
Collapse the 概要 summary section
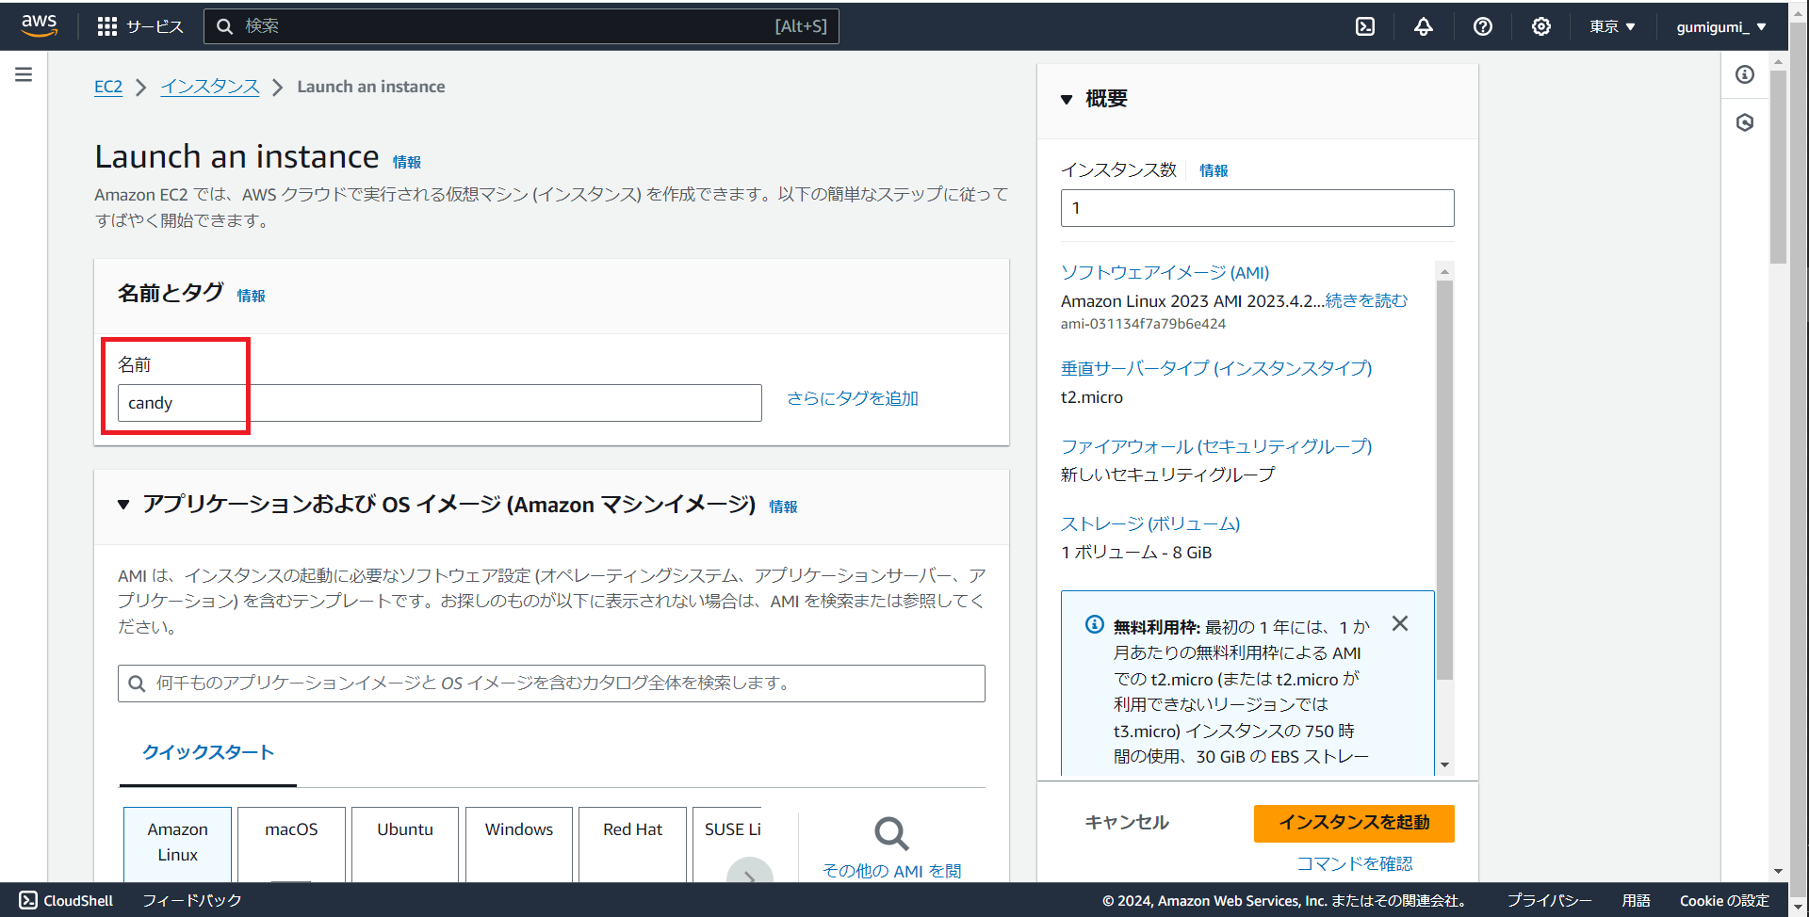(1067, 98)
